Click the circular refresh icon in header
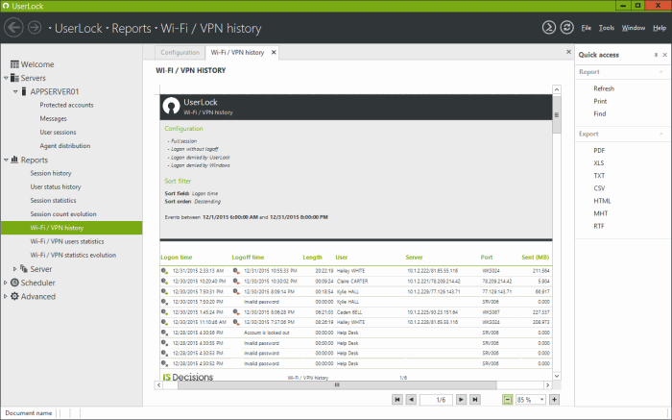This screenshot has width=672, height=420. click(567, 28)
